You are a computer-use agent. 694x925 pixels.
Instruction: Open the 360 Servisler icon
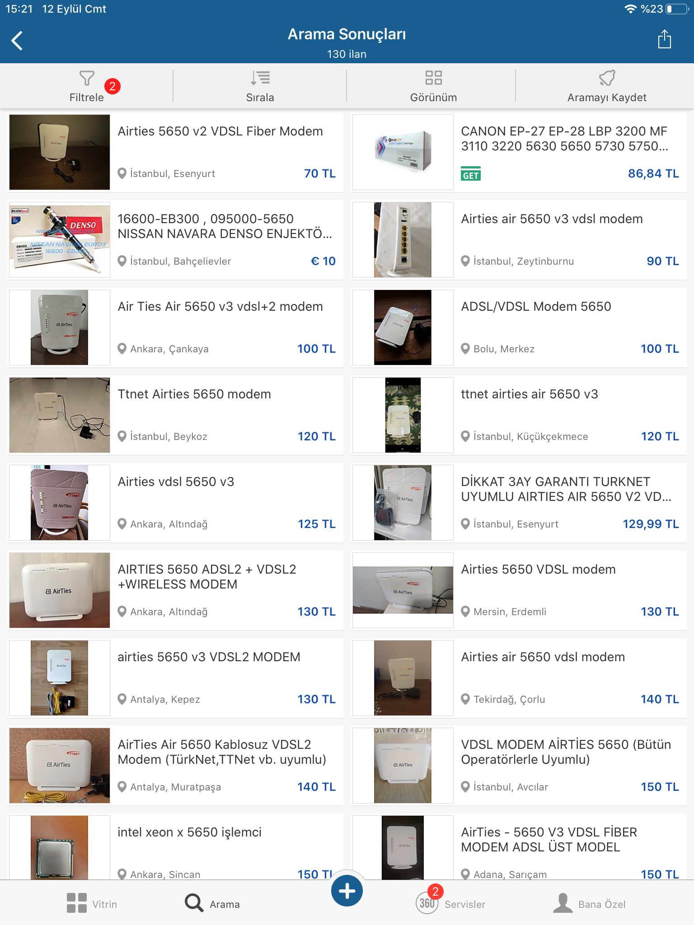[x=427, y=902]
